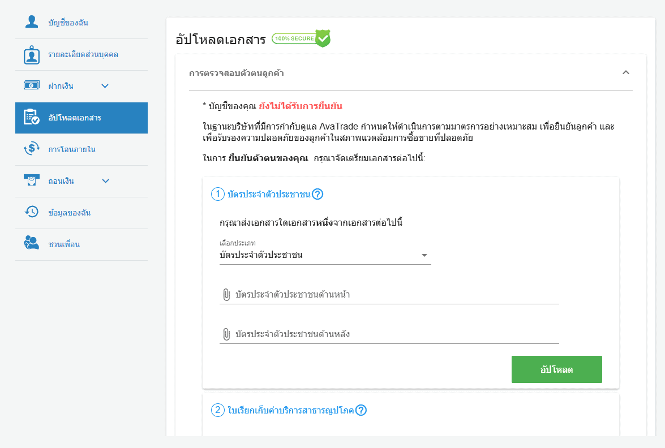Screen dimensions: 665x448
Task: Click the กรุณาส่งเอกสารใดเอกสารหนึ่ง instruction text
Action: tap(311, 222)
